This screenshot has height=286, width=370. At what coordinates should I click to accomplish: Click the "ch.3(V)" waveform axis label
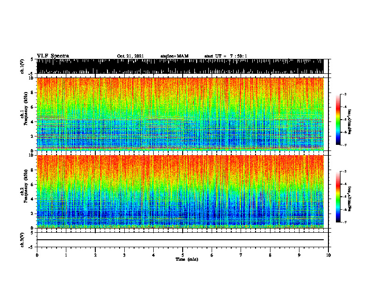pyautogui.click(x=22, y=240)
